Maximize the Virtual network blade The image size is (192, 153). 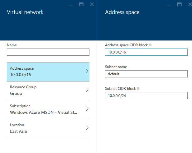(x=81, y=5)
